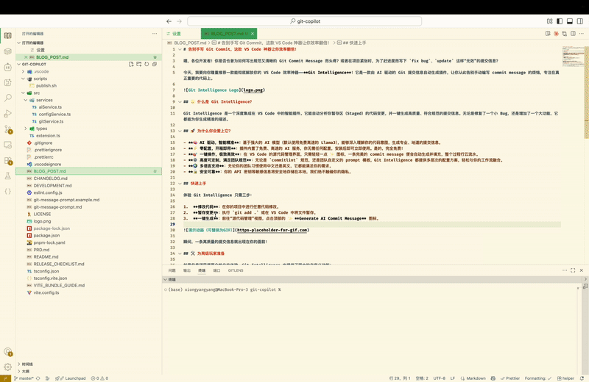Open the Extensions view with badge
This screenshot has width=589, height=382.
[x=7, y=160]
